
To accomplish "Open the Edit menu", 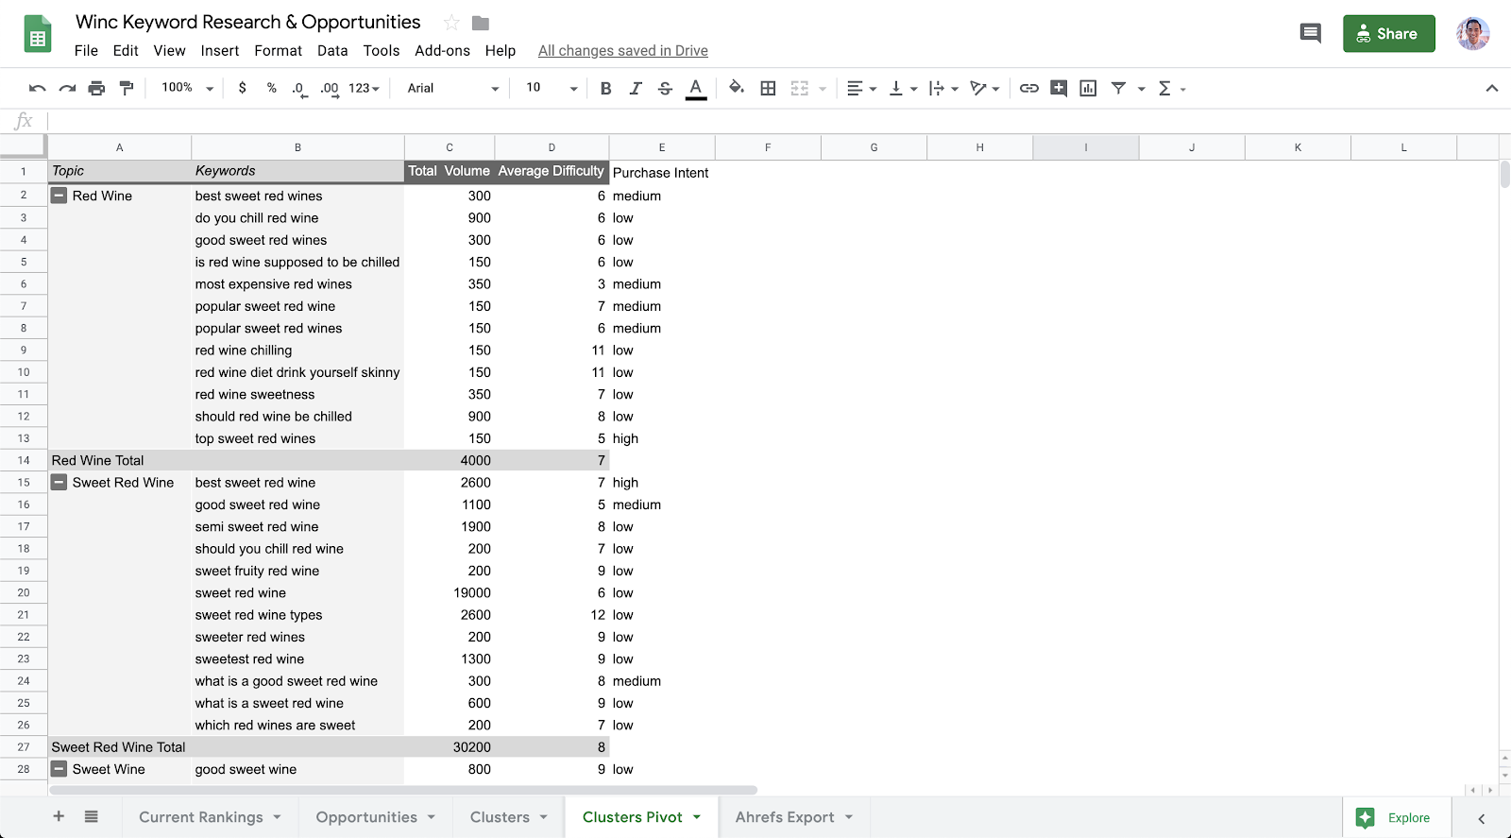I will click(126, 51).
